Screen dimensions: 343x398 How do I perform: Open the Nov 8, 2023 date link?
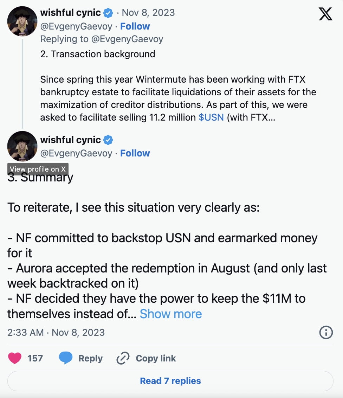click(148, 12)
